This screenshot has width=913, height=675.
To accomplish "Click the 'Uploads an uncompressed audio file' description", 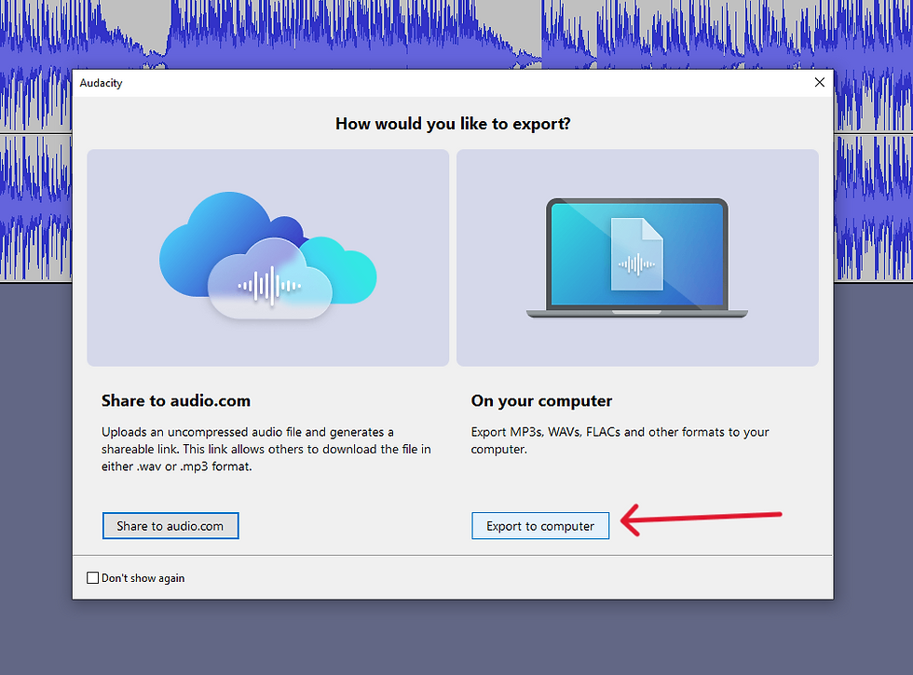I will pos(266,449).
